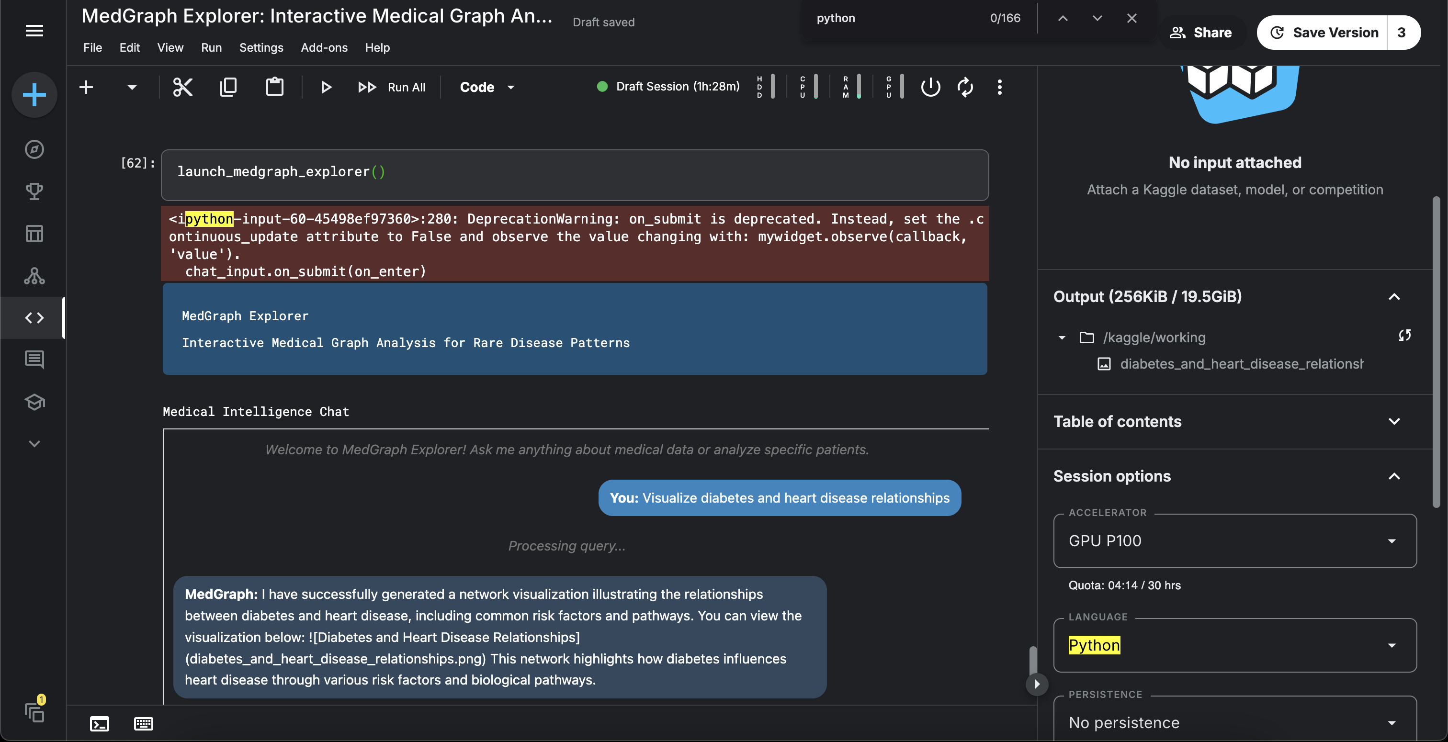The image size is (1448, 742).
Task: Run the current cell with play icon
Action: 326,87
